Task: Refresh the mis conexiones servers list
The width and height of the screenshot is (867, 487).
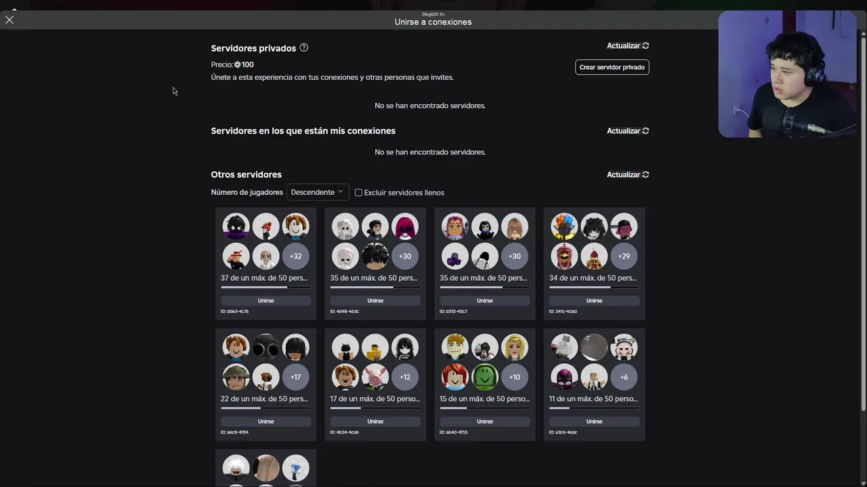Action: [628, 131]
